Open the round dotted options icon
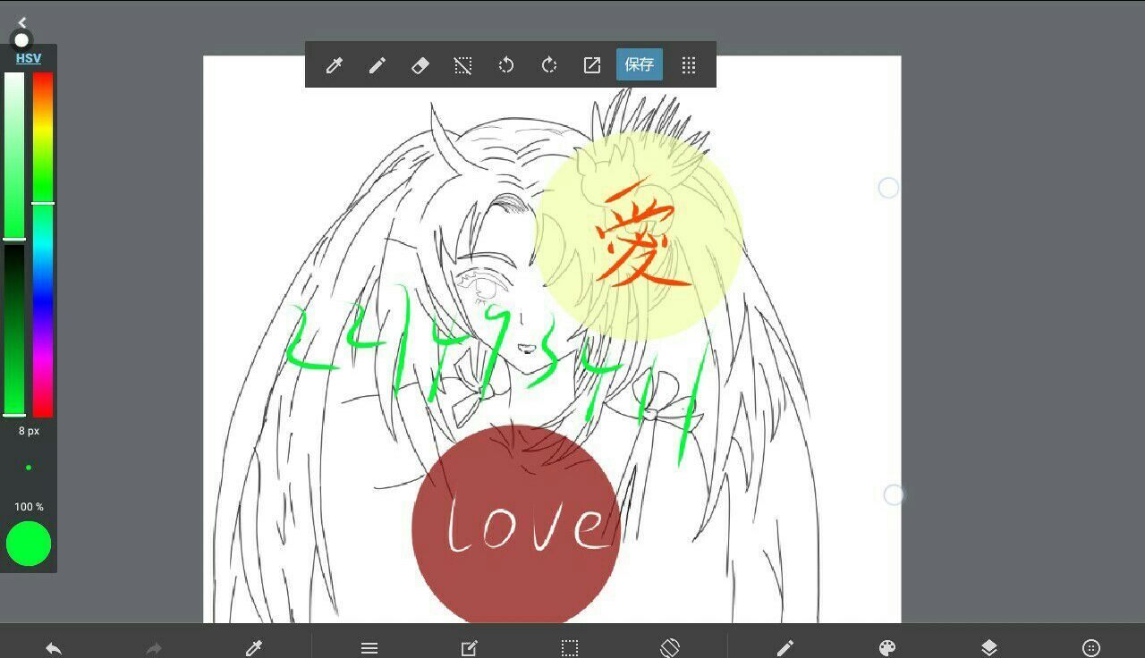 click(x=1091, y=648)
